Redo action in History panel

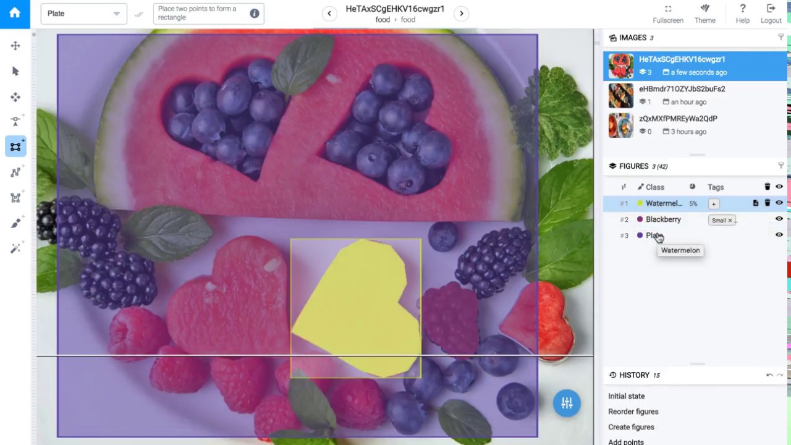click(780, 375)
